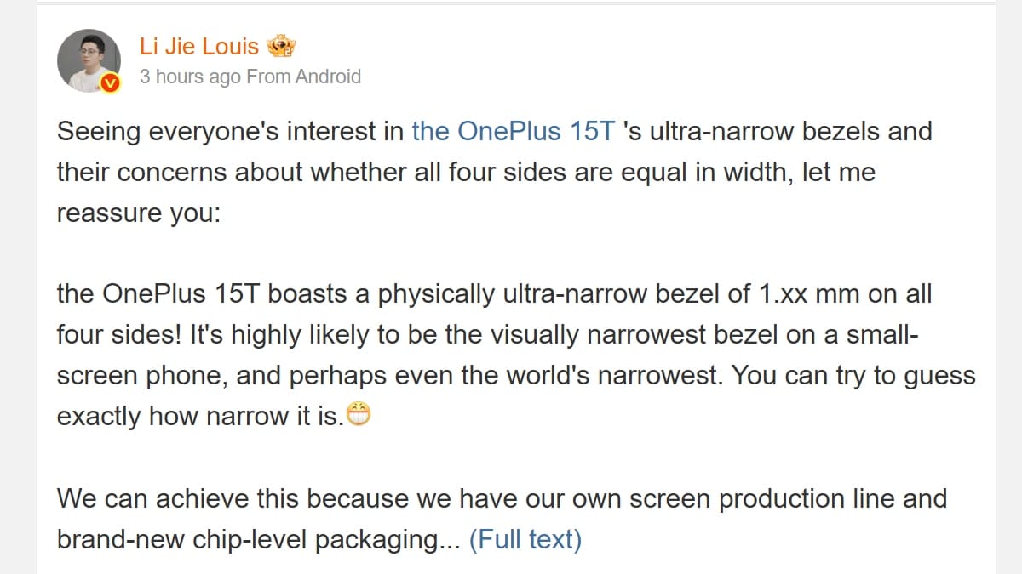
Task: Click the orange author name heading
Action: tap(200, 46)
